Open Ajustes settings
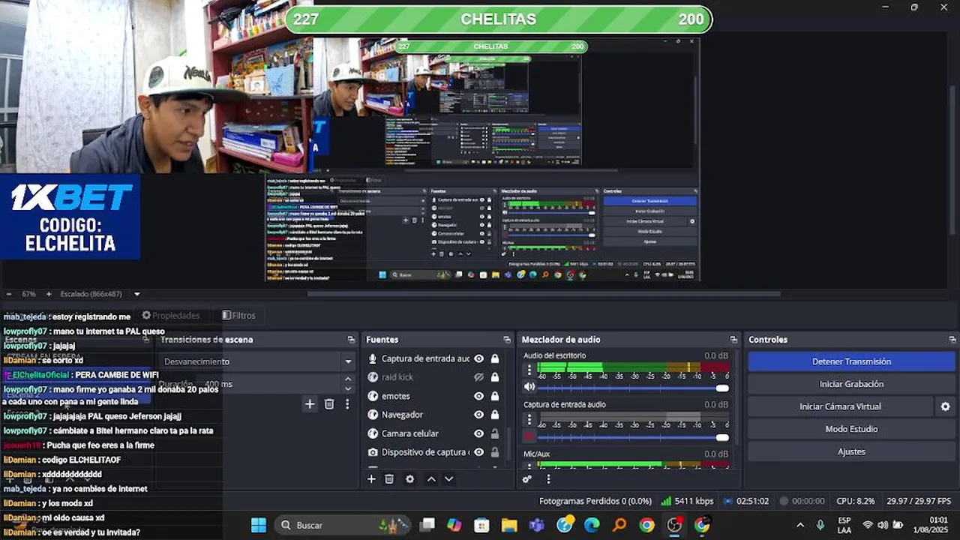The height and width of the screenshot is (540, 960). click(851, 451)
